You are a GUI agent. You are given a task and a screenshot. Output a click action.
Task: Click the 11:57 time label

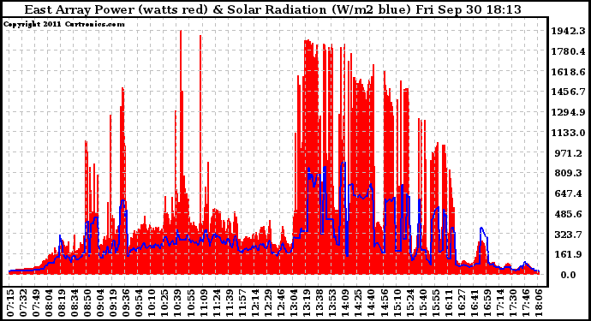(242, 303)
